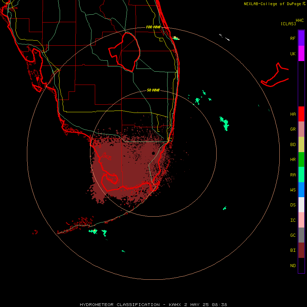
Task: Click the magenta UK legend swatch
Action: coord(301,54)
